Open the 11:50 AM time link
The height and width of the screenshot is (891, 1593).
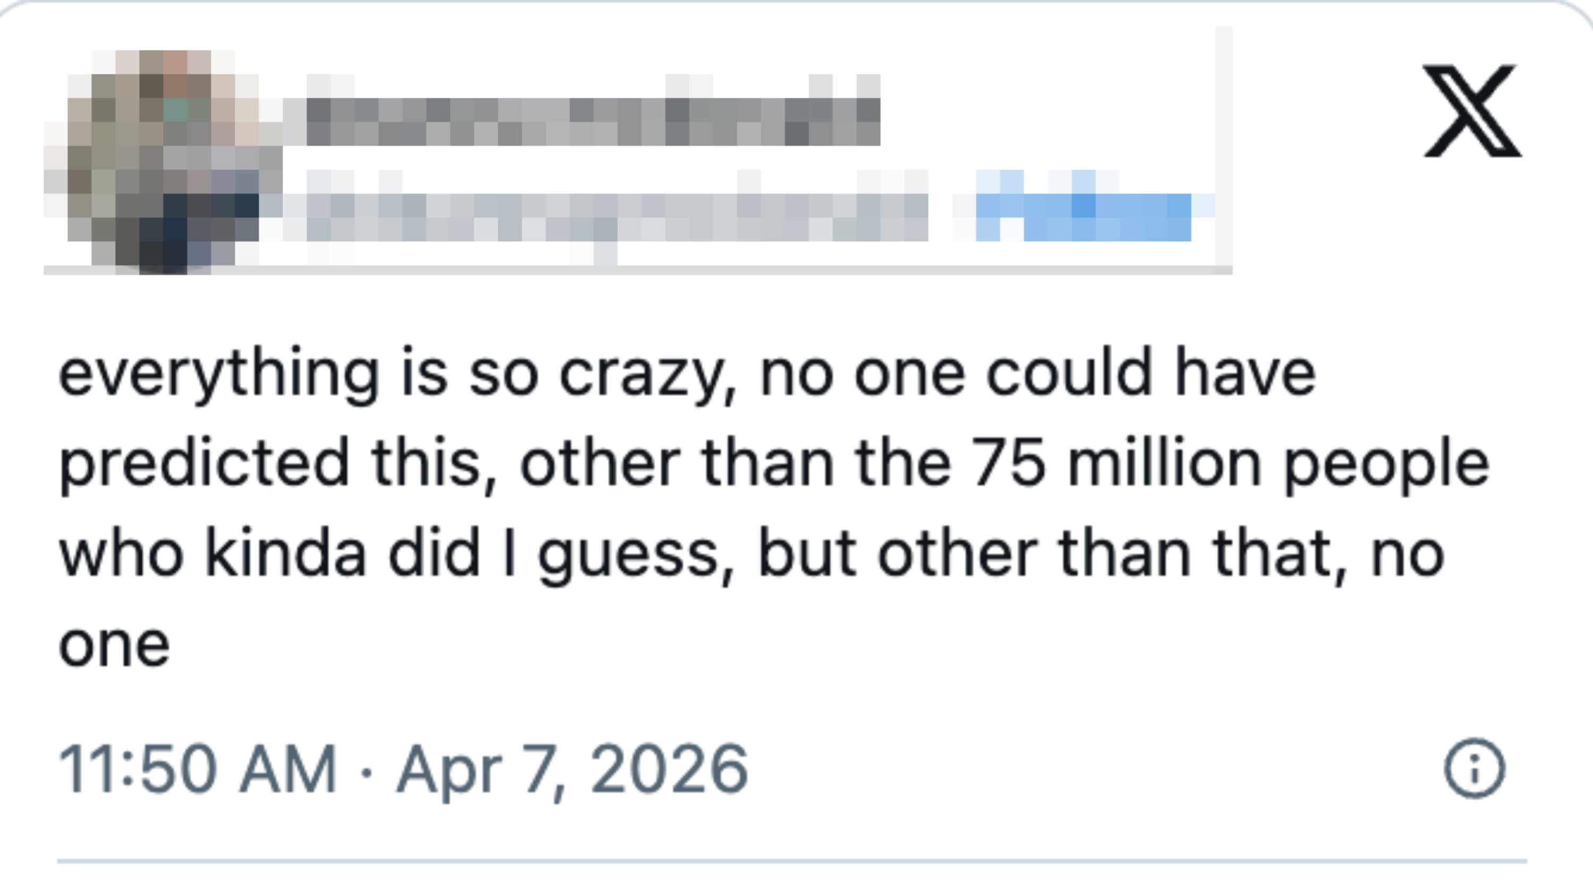pos(198,768)
